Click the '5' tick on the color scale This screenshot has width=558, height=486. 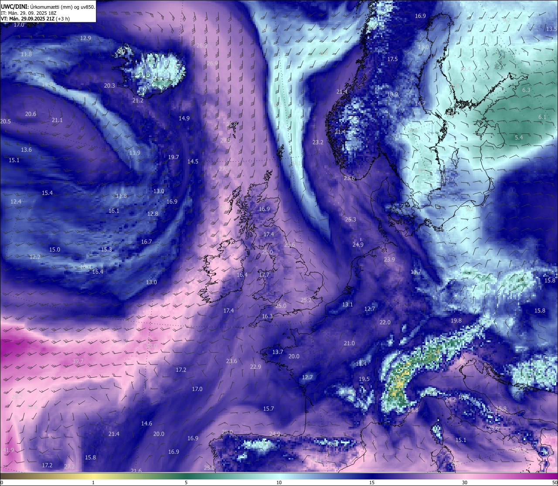point(186,483)
